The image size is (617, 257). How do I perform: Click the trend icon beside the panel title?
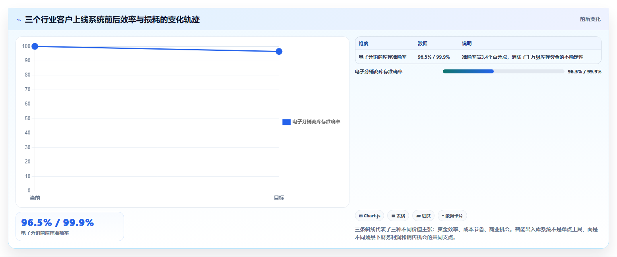[19, 20]
